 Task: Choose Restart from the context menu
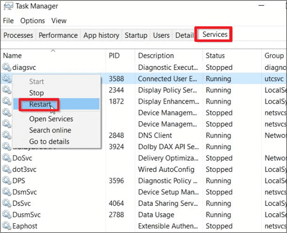pyautogui.click(x=40, y=104)
